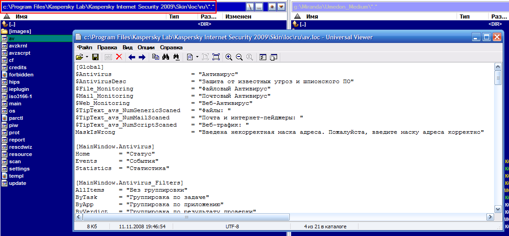The image size is (509, 236).
Task: Click the viewer's scroll up arrow
Action: (x=498, y=67)
